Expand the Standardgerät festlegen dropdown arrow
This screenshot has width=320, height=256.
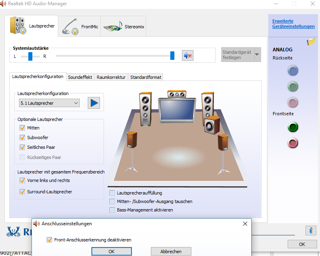pyautogui.click(x=257, y=55)
